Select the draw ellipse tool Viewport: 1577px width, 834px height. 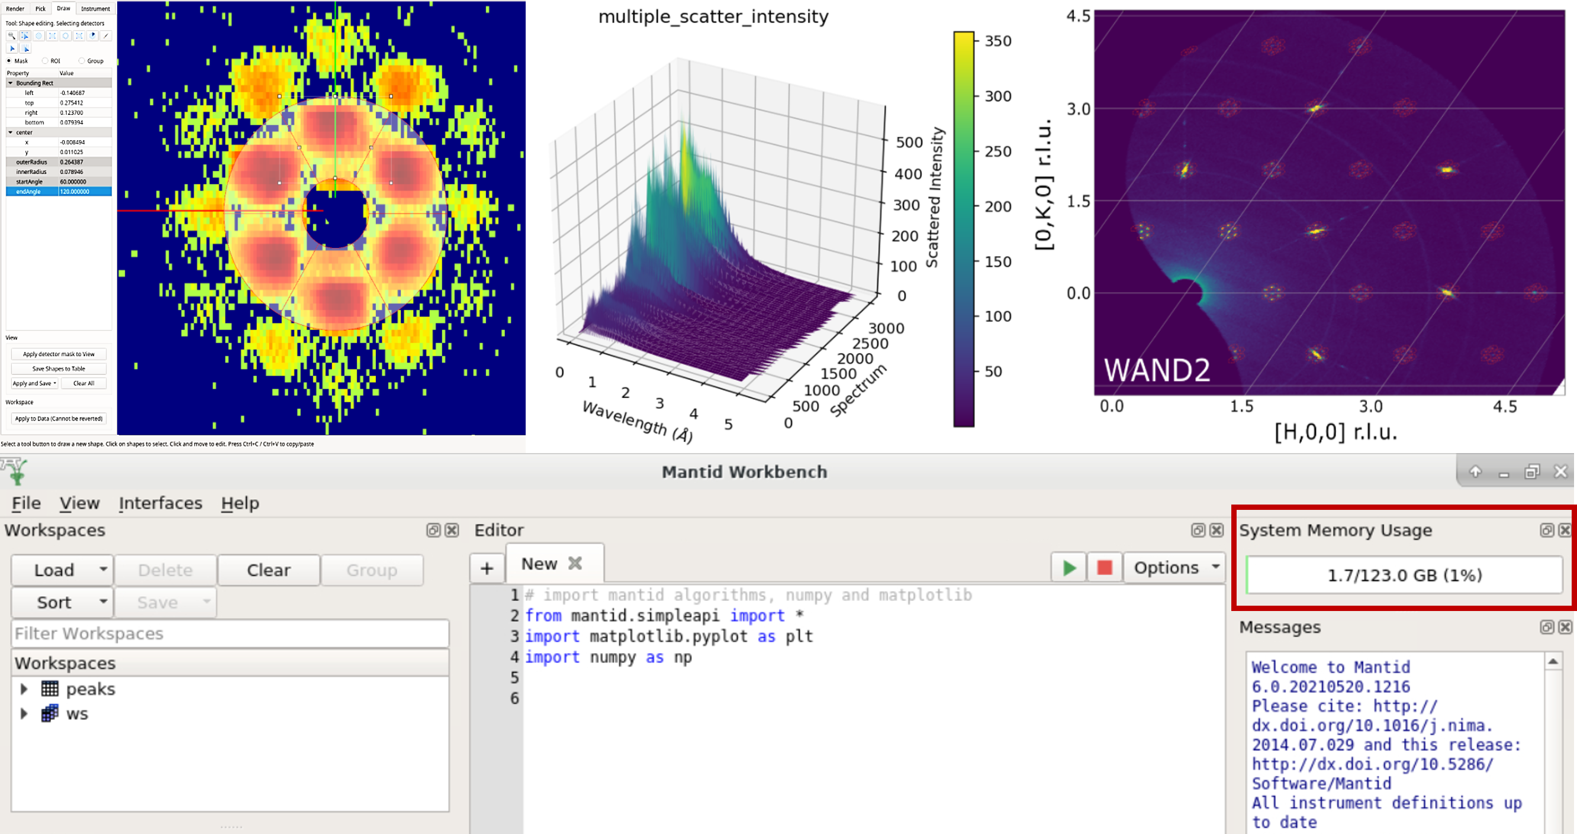(38, 36)
